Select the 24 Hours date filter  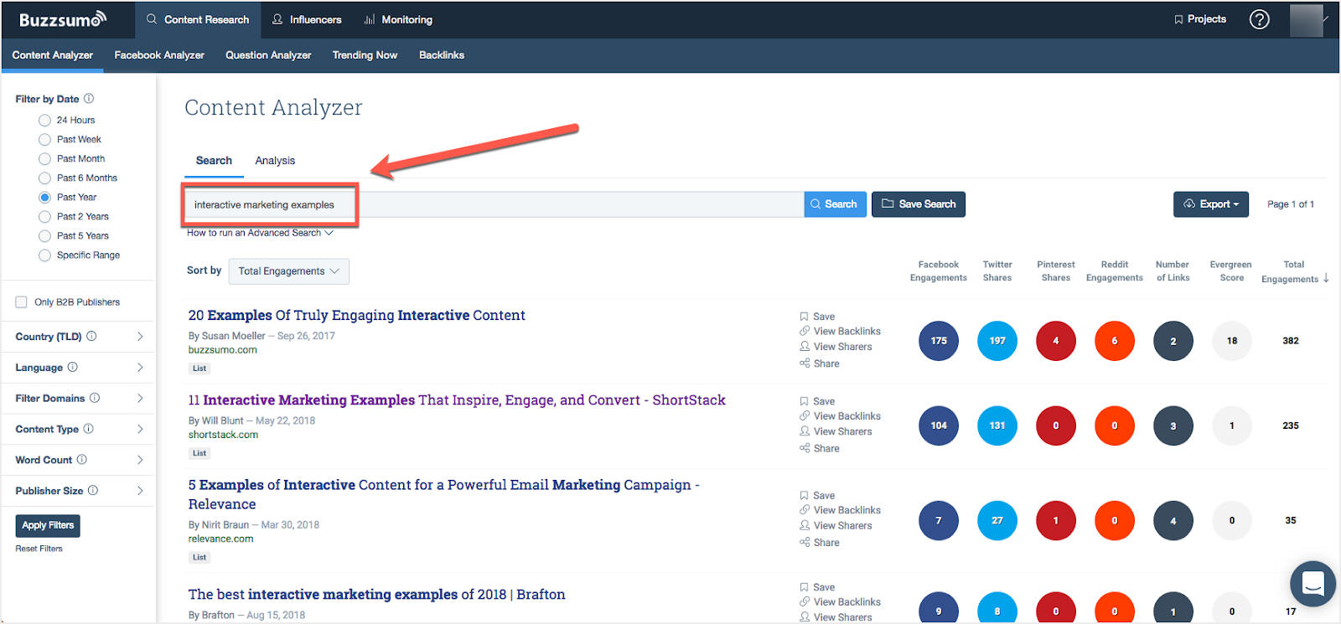45,121
